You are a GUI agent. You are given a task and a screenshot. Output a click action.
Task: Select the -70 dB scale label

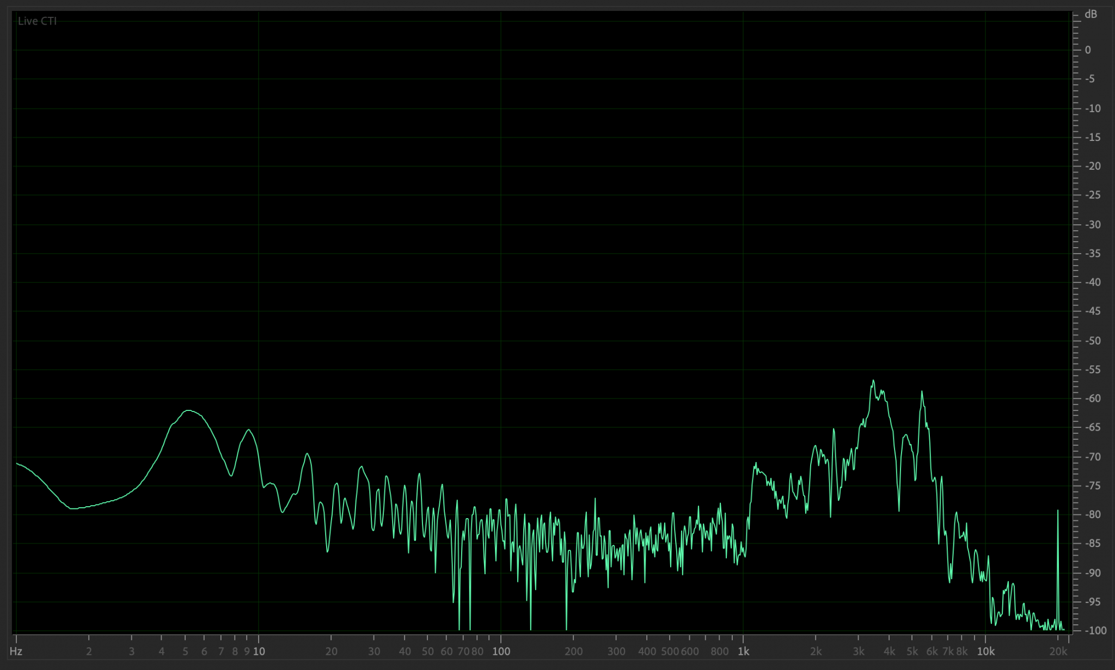click(x=1092, y=457)
